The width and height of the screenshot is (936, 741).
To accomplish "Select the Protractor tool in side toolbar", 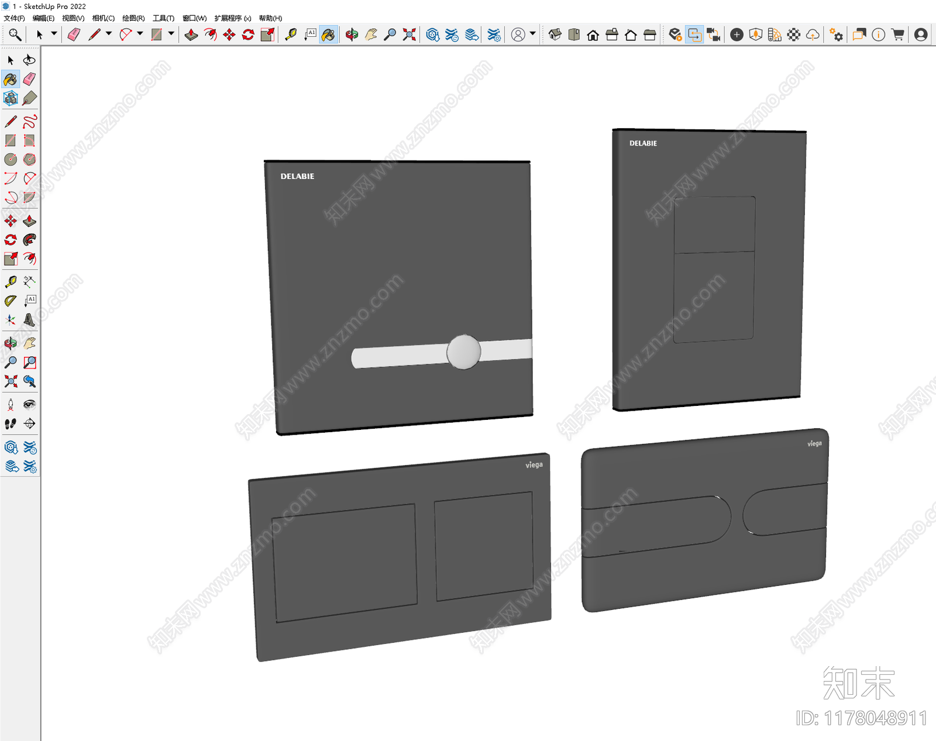I will tap(11, 301).
